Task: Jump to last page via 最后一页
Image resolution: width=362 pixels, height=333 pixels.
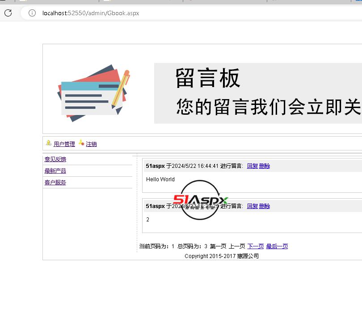Action: point(277,246)
